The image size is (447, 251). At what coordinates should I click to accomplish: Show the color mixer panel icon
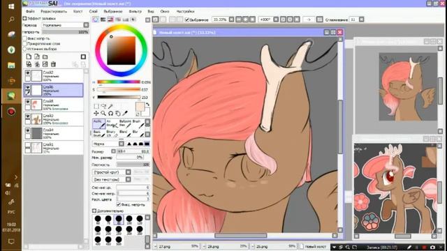point(118,20)
